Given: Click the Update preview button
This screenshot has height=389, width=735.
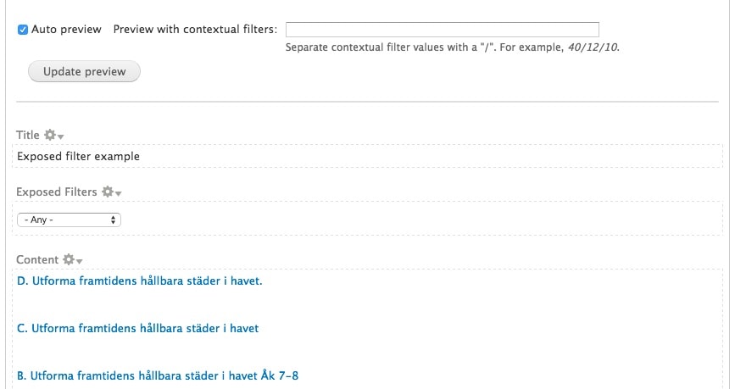Looking at the screenshot, I should (85, 71).
